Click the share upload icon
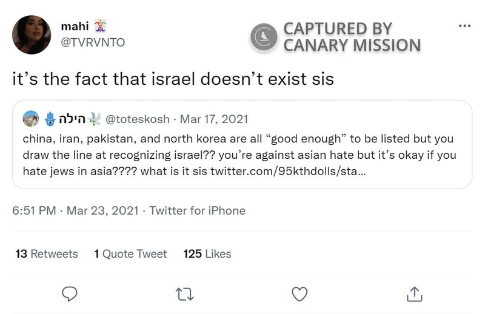Screen dimensions: 485x314 click(414, 294)
